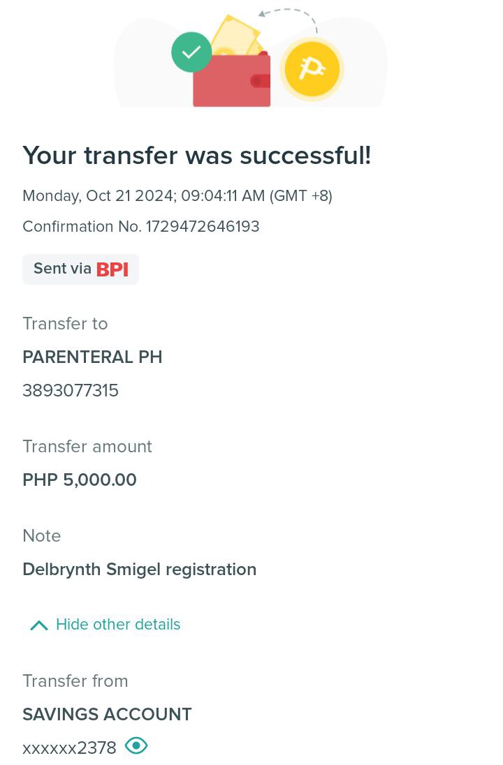Click the transfer date and time text
The width and height of the screenshot is (503, 765).
pos(177,195)
